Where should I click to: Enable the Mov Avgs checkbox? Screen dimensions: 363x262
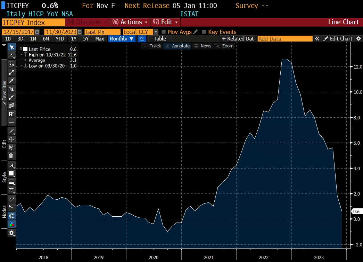pyautogui.click(x=164, y=32)
